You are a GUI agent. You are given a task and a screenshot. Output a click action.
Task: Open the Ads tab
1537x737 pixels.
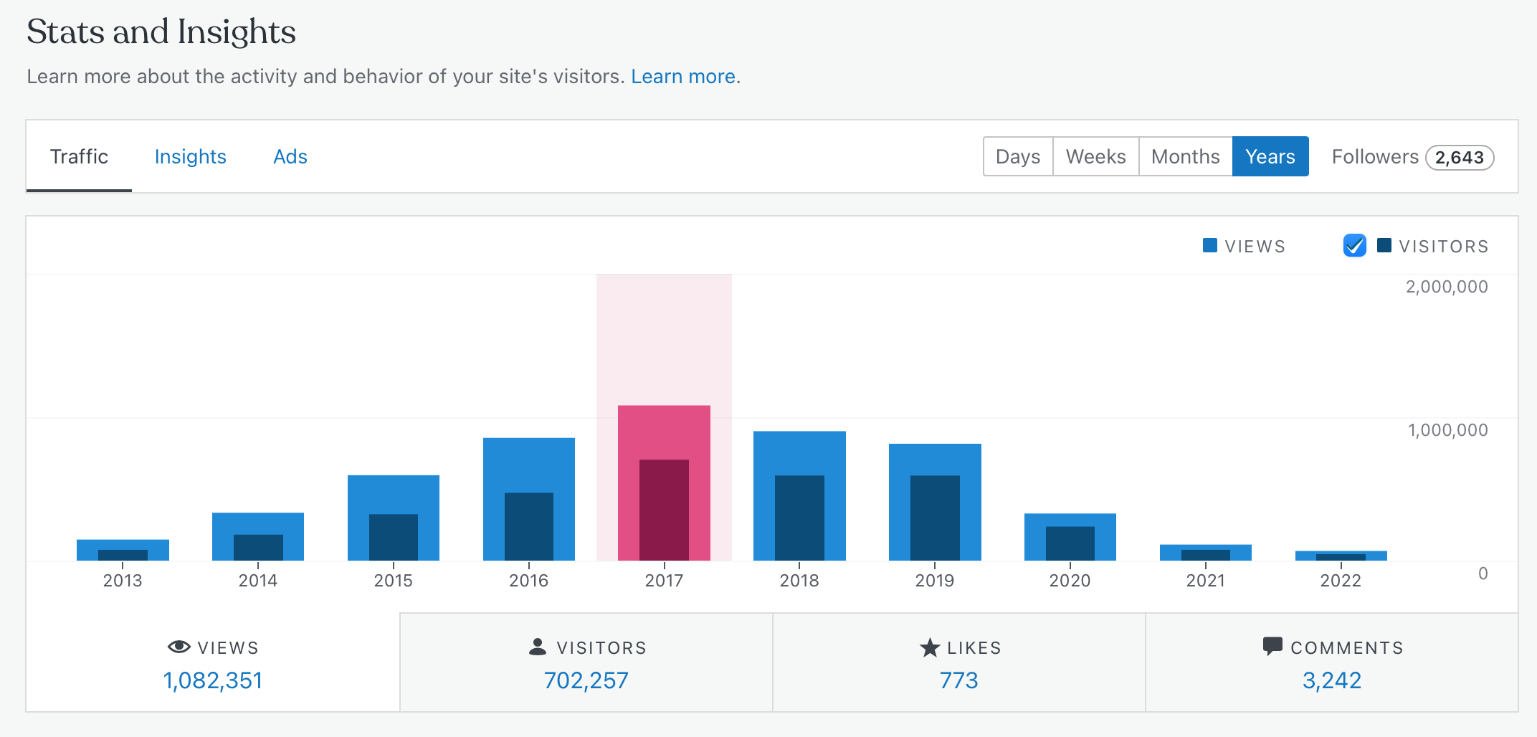coord(290,156)
